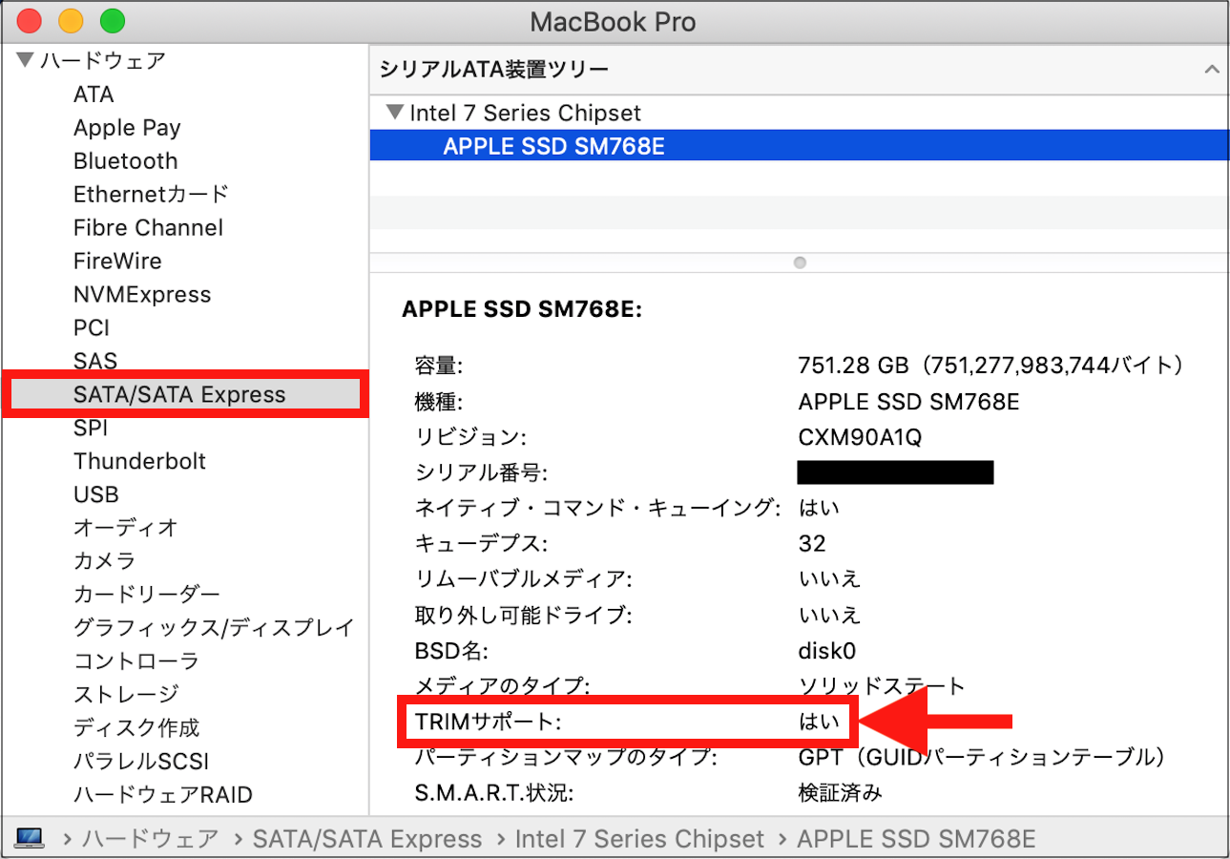Click SATA/SATA Express in the path bar

coord(367,839)
